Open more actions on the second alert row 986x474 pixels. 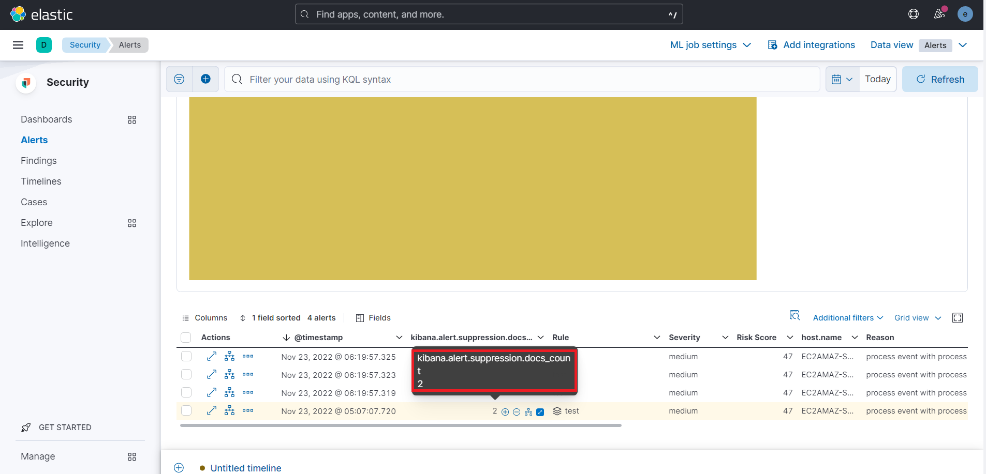[x=248, y=374]
